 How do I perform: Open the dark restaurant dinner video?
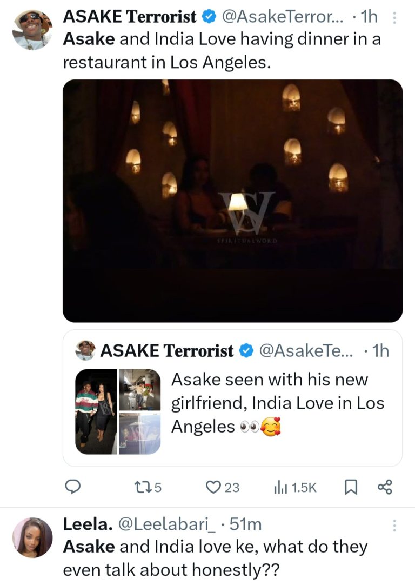pyautogui.click(x=232, y=201)
